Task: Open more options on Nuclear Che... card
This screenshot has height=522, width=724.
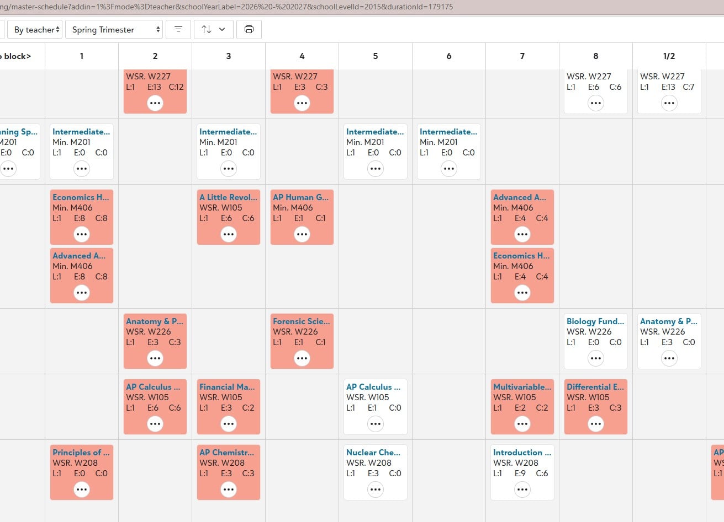Action: click(376, 489)
